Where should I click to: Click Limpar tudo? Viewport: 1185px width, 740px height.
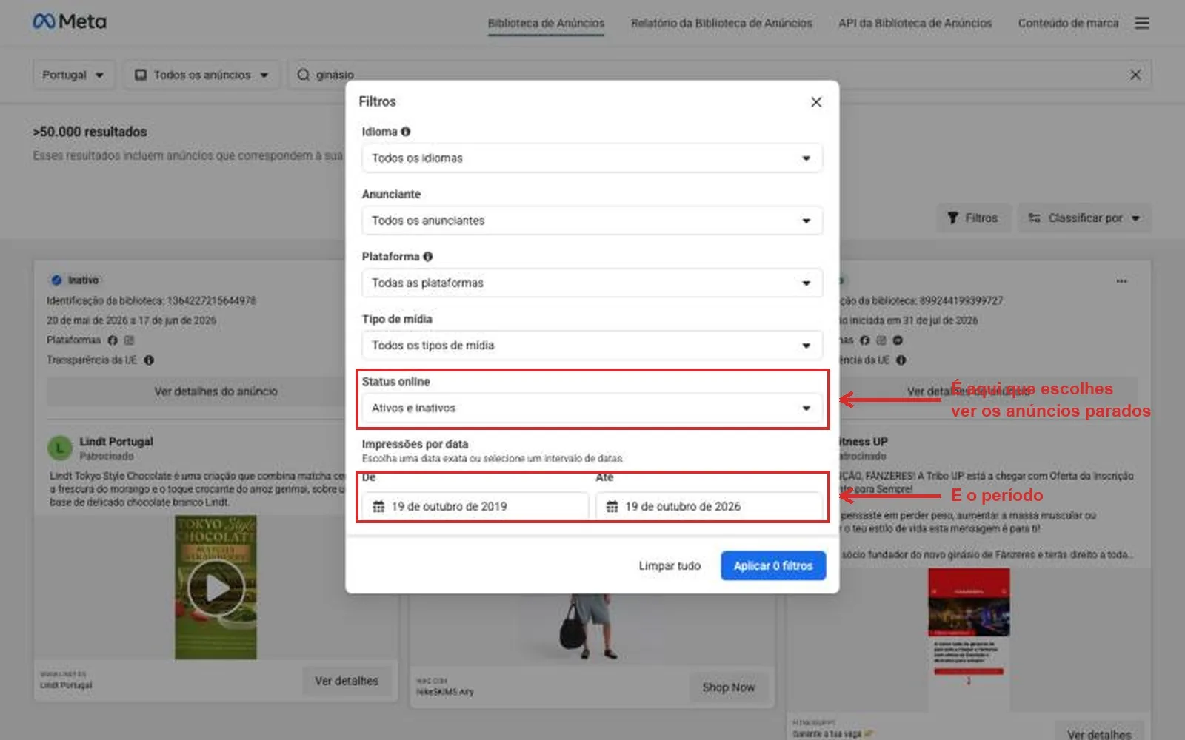point(670,566)
